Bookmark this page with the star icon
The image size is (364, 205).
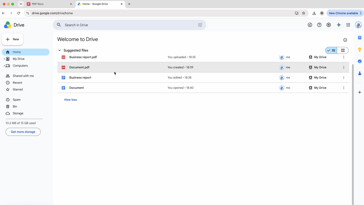303,13
